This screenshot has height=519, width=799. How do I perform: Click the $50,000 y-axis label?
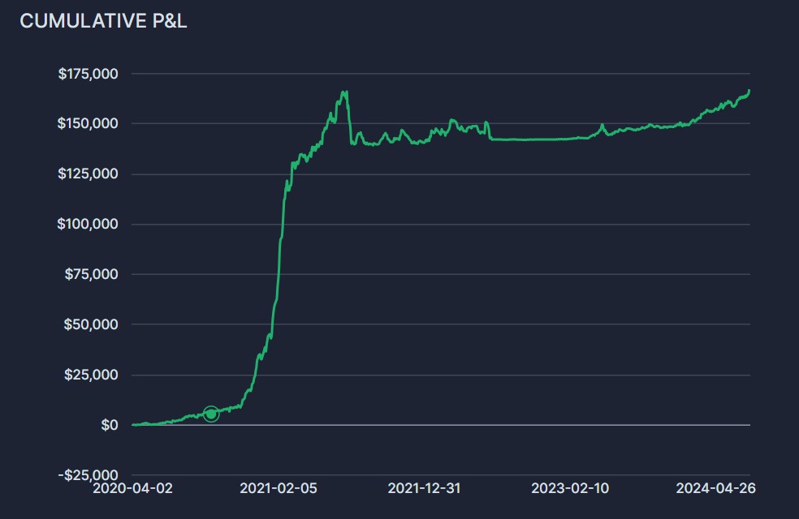[x=91, y=324]
